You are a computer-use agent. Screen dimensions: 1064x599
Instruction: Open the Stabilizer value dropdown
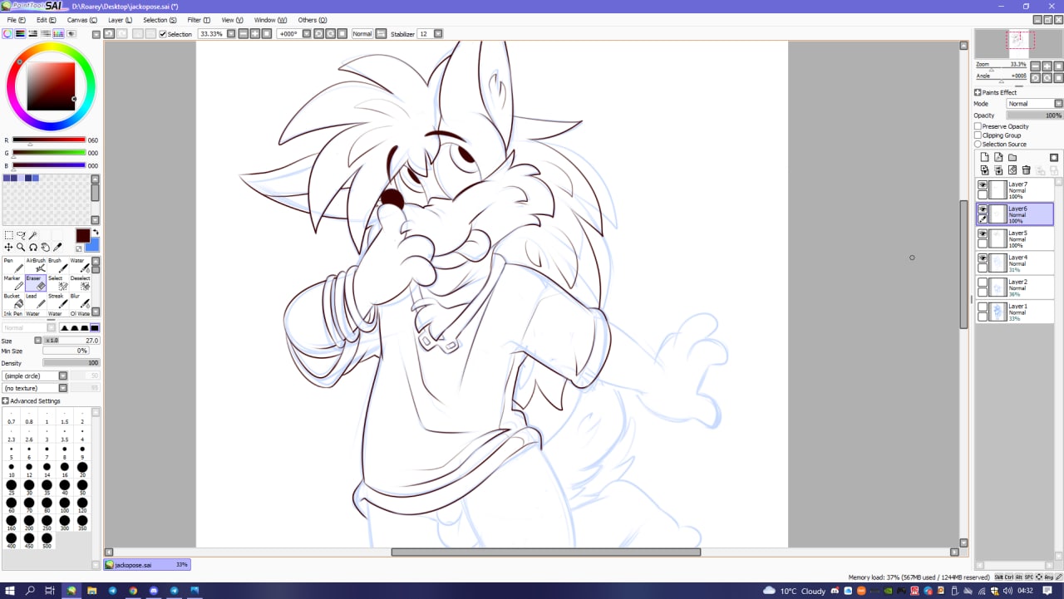[x=438, y=34]
